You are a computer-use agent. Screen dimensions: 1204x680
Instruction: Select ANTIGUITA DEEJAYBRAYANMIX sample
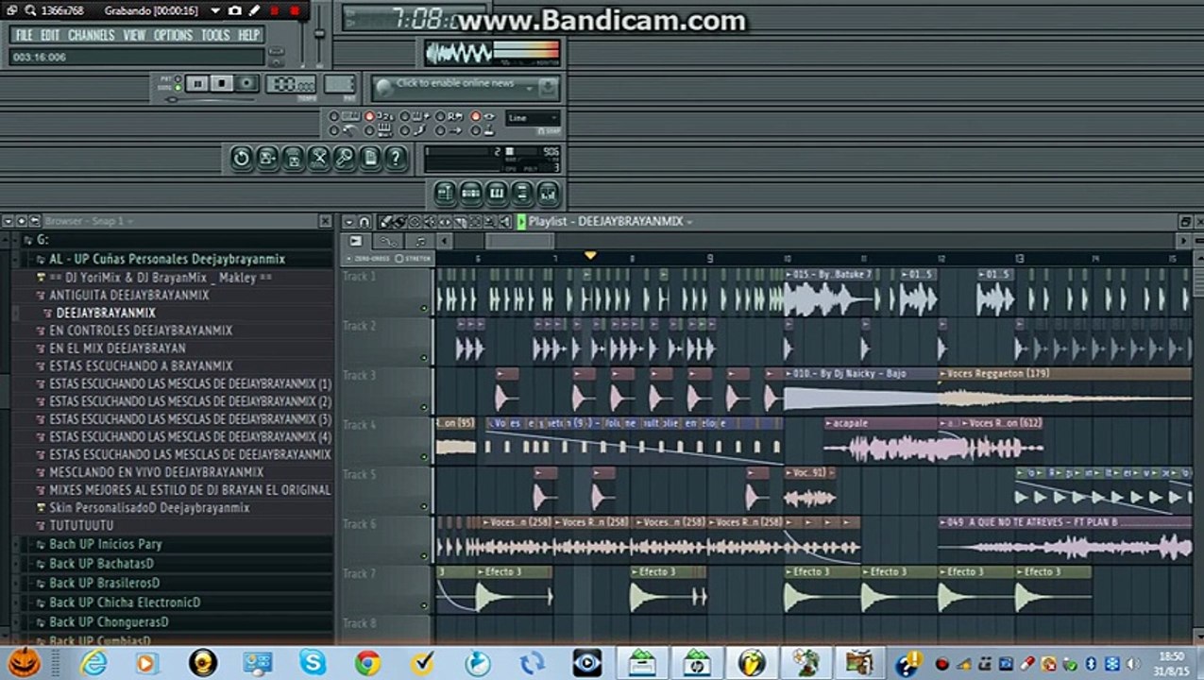click(129, 295)
